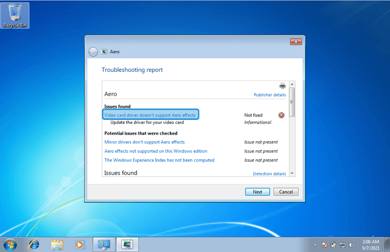The image size is (390, 252).
Task: Click the print report icon
Action: point(282,86)
